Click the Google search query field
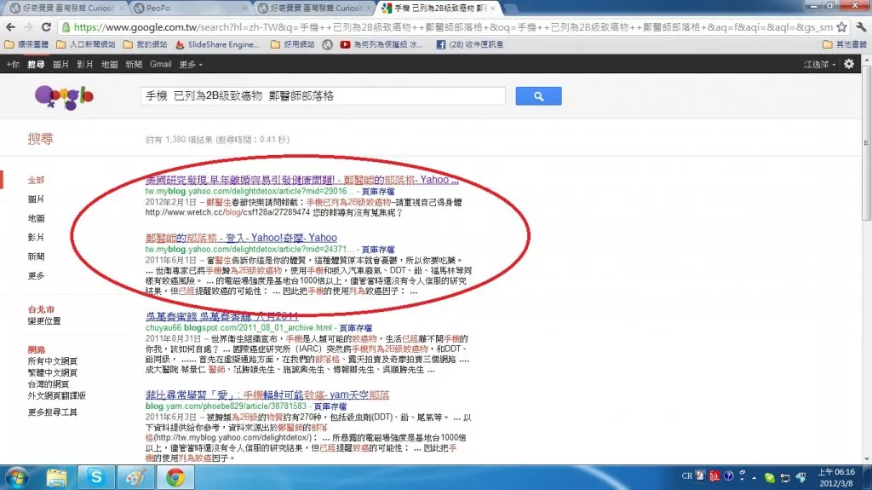This screenshot has width=872, height=490. pyautogui.click(x=323, y=95)
